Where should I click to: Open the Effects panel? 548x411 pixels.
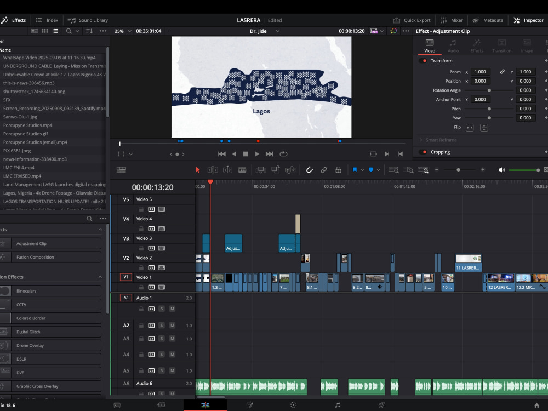pos(14,20)
